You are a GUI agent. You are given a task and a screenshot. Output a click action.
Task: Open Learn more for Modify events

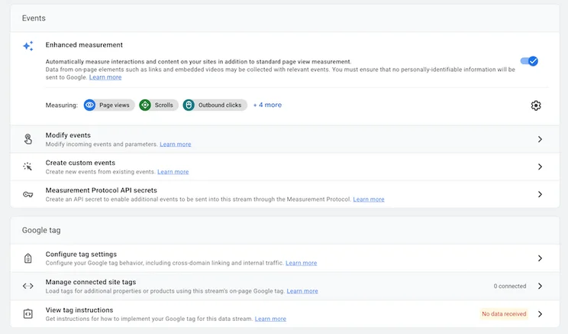[176, 144]
